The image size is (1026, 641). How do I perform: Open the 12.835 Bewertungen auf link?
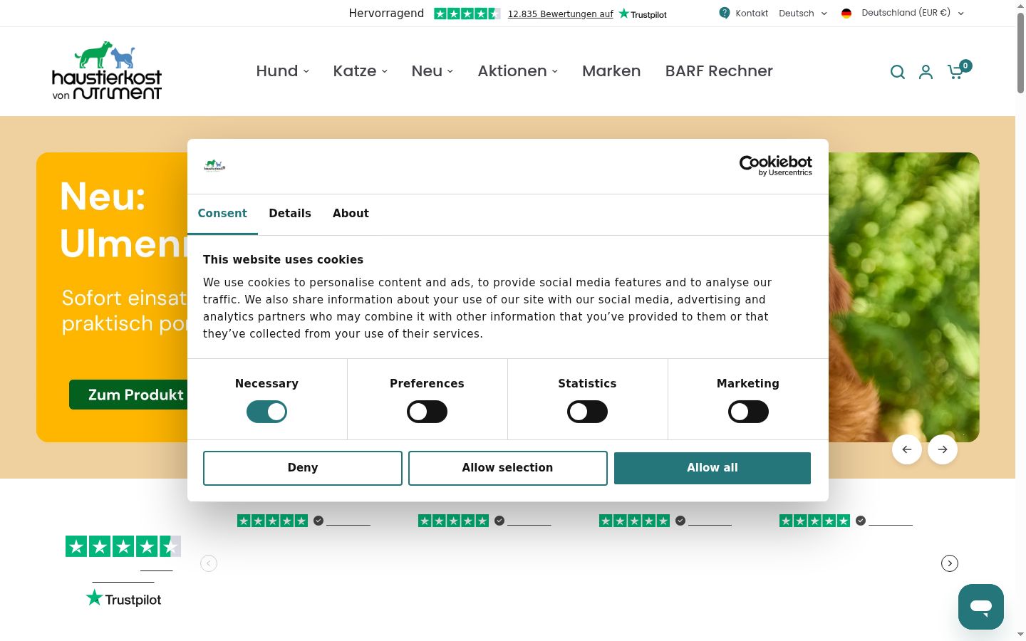click(x=560, y=14)
